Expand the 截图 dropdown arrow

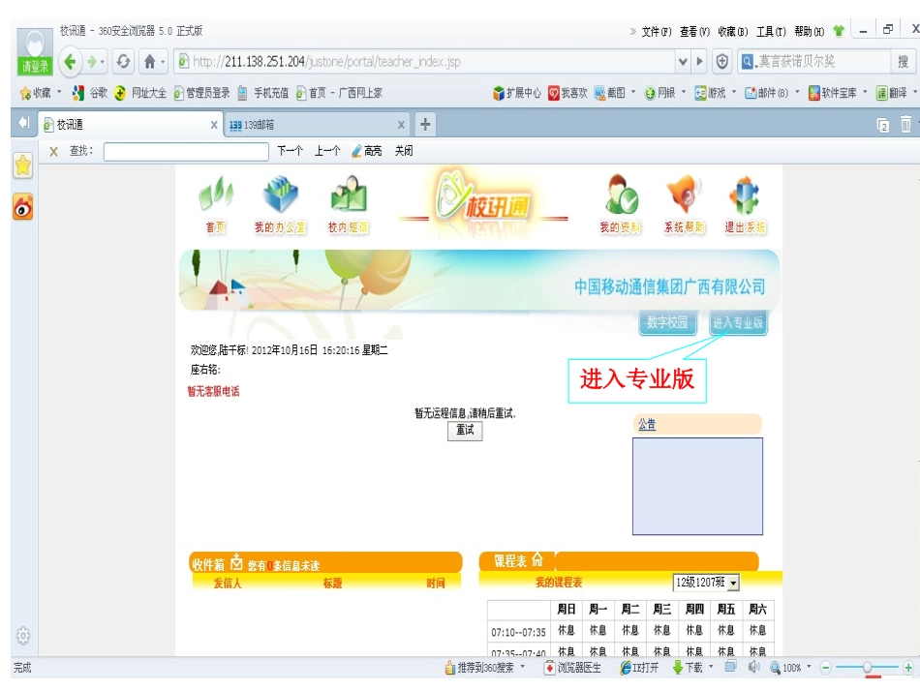click(x=633, y=92)
